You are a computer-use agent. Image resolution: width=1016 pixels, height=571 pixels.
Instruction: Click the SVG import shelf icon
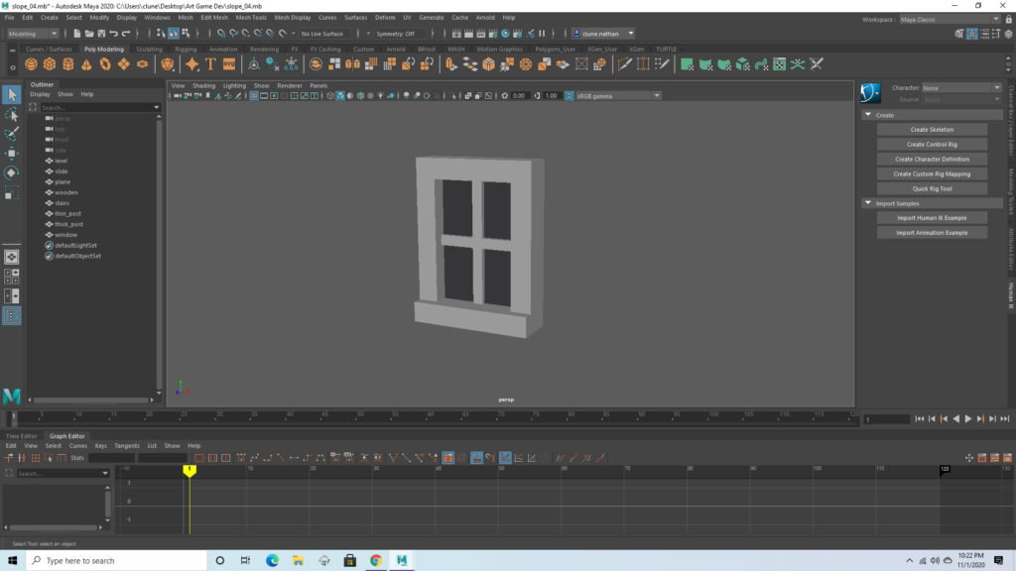click(x=229, y=64)
